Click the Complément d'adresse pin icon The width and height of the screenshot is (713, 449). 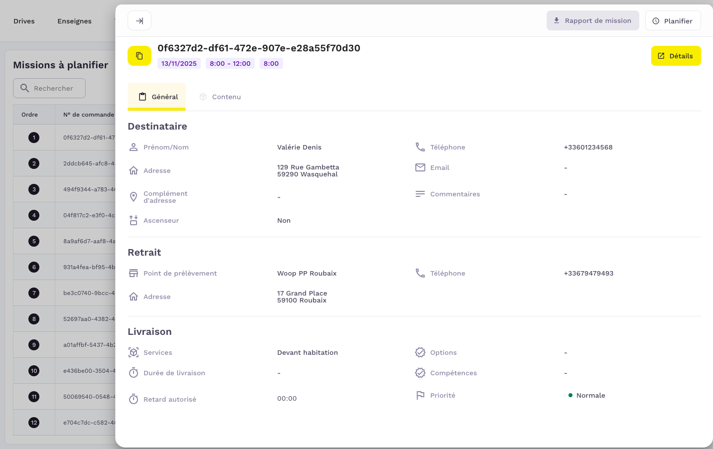coord(134,197)
